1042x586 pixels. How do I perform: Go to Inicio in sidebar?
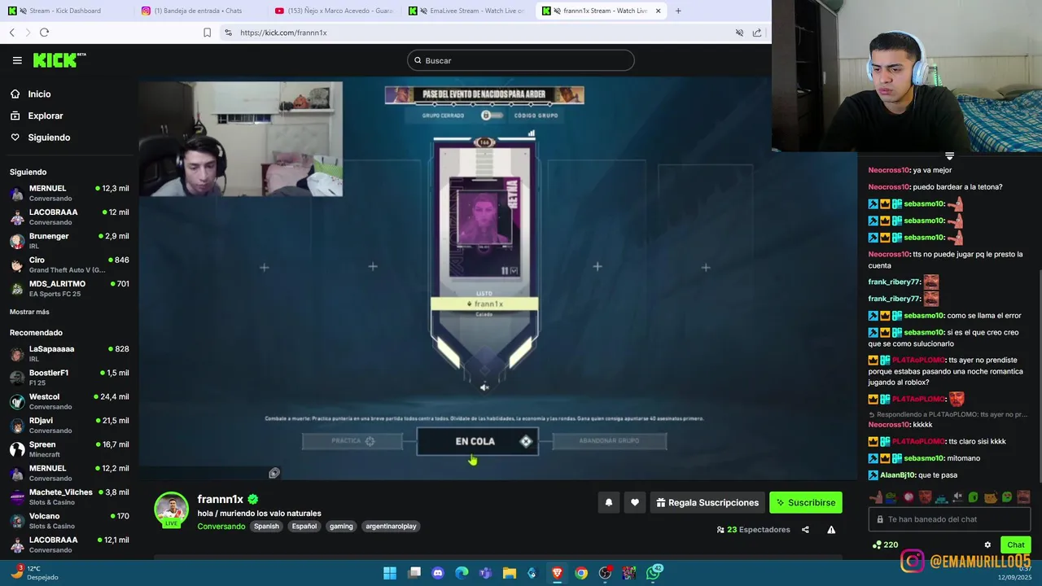coord(39,94)
